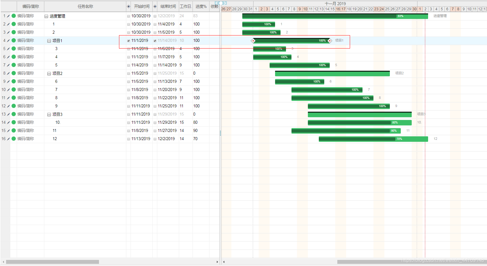This screenshot has height=266, width=487.
Task: Click the 依赖 column header
Action: click(214, 6)
